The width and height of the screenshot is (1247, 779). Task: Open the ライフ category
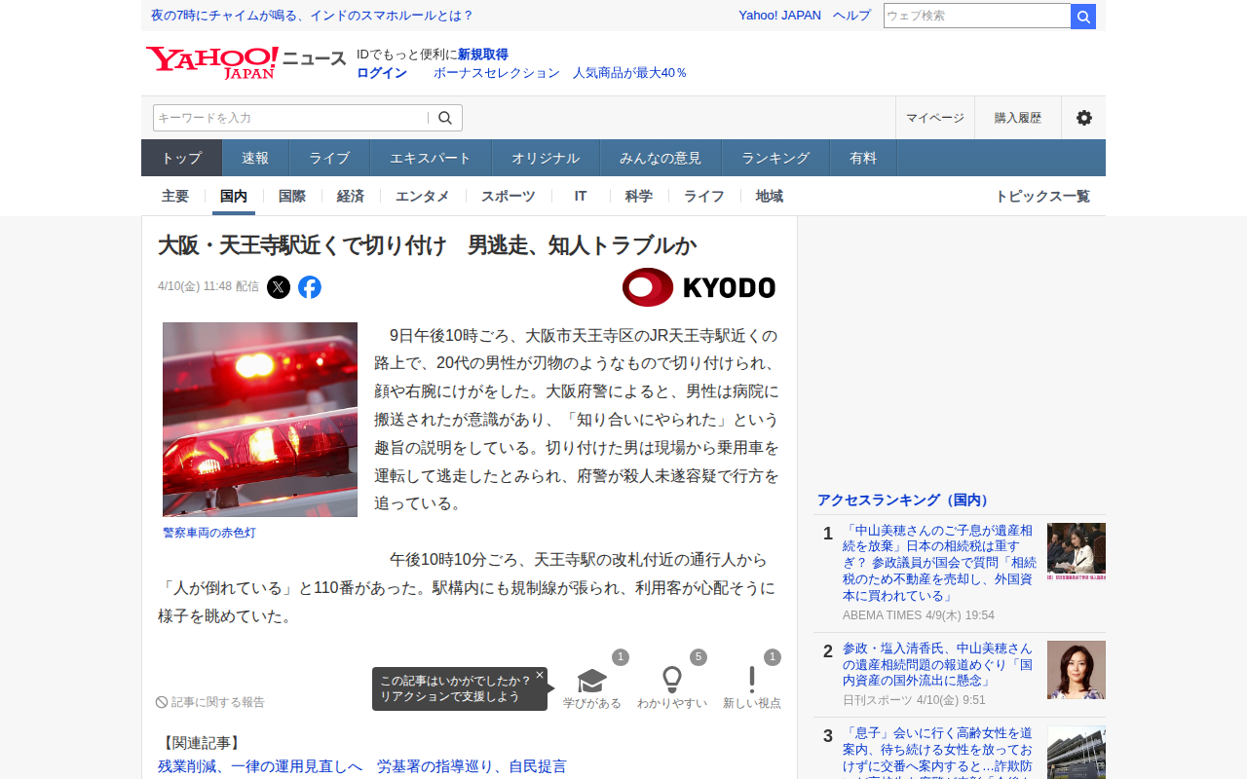click(704, 196)
